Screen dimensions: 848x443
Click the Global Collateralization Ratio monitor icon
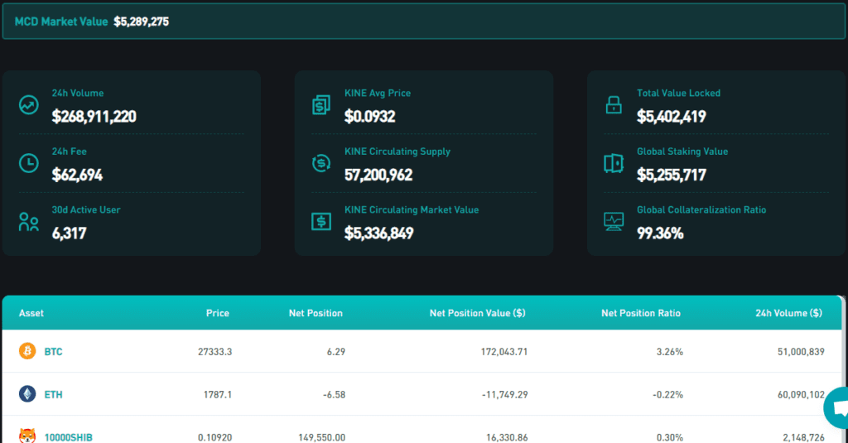pos(614,222)
